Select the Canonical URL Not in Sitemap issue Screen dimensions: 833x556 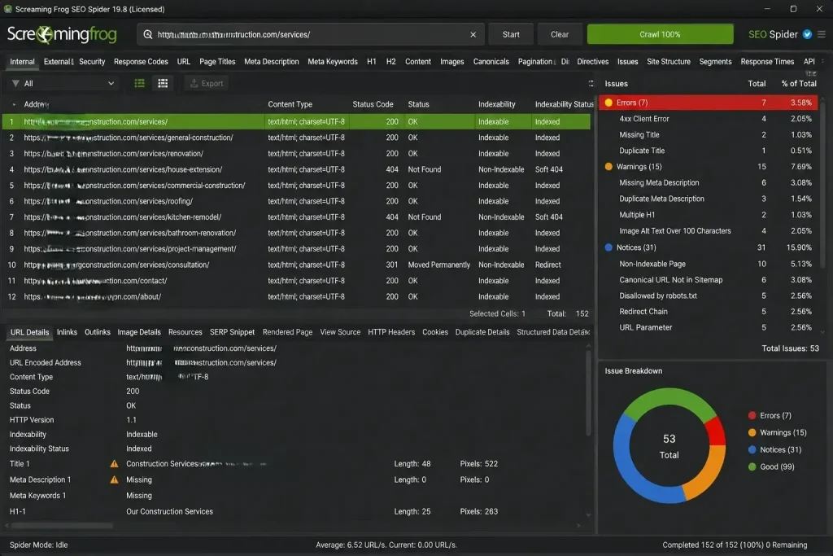point(709,279)
